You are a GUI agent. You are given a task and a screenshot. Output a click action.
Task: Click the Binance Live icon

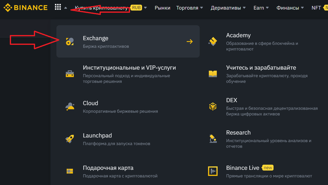tap(213, 171)
